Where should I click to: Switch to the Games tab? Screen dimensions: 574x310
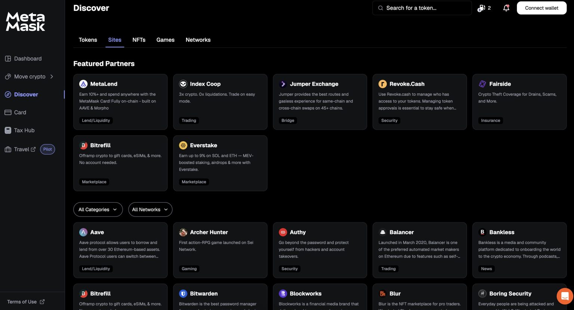click(x=166, y=40)
